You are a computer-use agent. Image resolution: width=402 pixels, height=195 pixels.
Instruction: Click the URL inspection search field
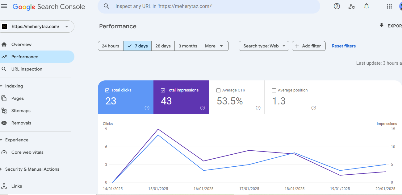tap(209, 6)
